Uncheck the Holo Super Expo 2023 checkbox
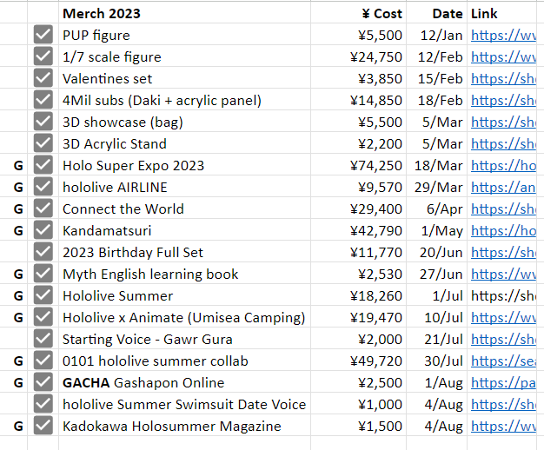The image size is (544, 450). (x=43, y=166)
